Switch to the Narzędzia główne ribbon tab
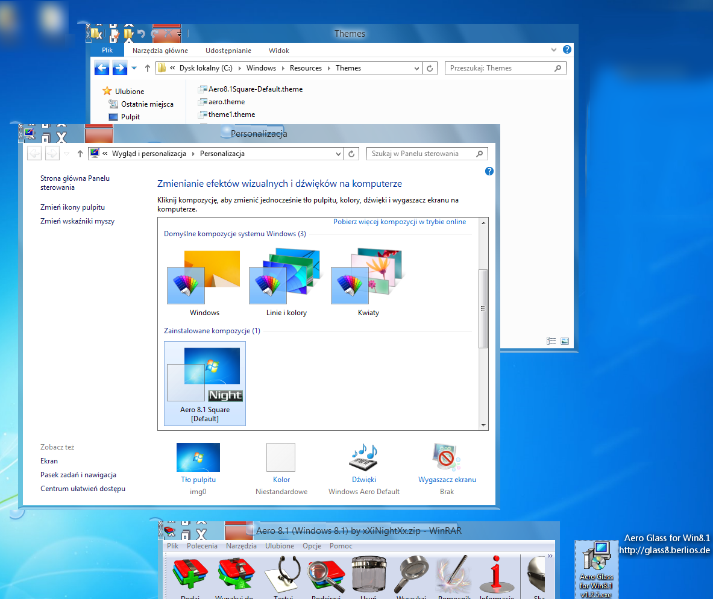 point(160,51)
